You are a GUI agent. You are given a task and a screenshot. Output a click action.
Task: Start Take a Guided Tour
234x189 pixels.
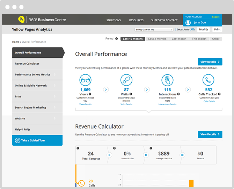click(37, 140)
